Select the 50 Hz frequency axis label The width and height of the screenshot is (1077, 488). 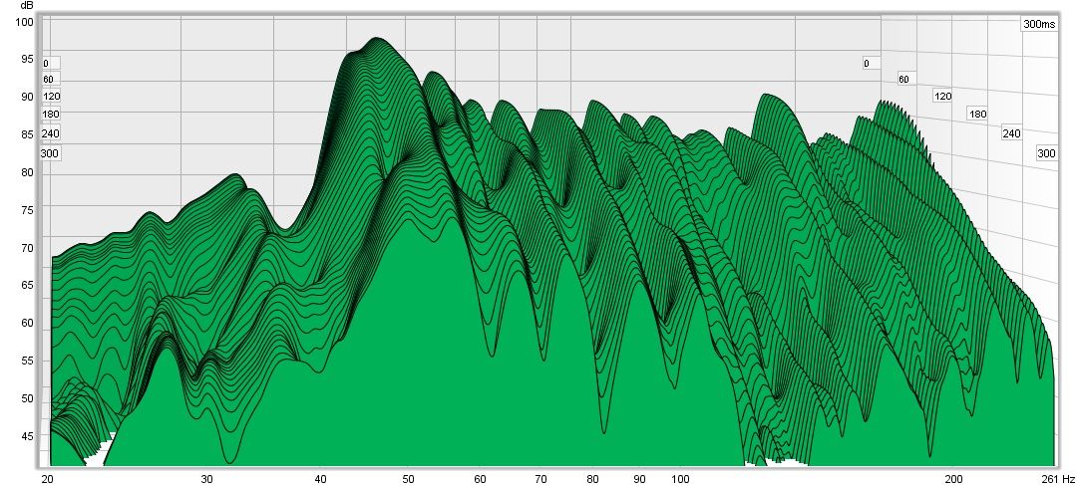tap(408, 479)
